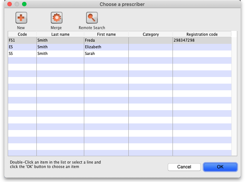Sort by Last name column header
Screen dimensions: 245x182
tap(60, 34)
